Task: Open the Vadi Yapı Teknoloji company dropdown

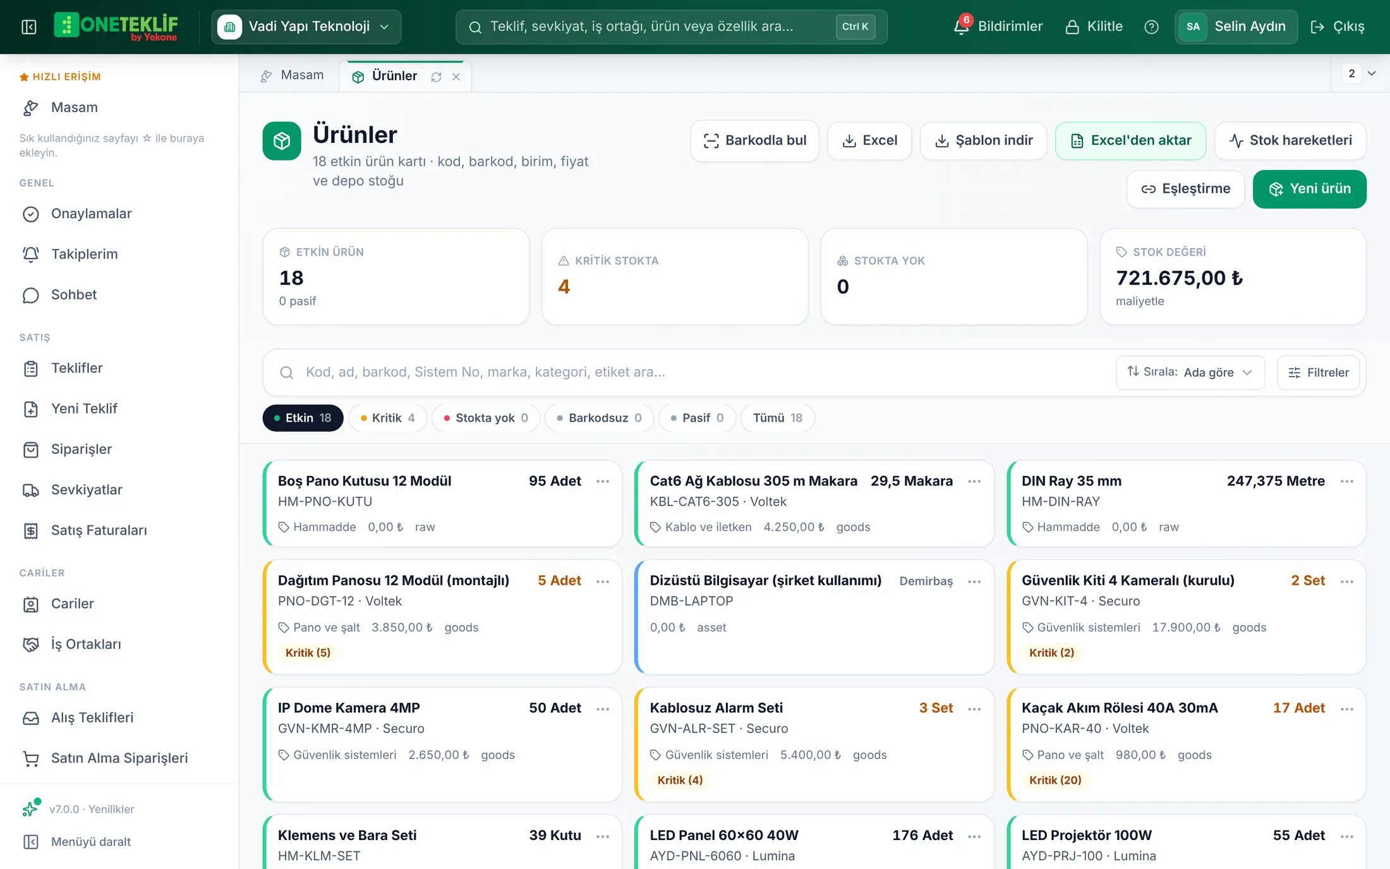Action: [x=306, y=27]
